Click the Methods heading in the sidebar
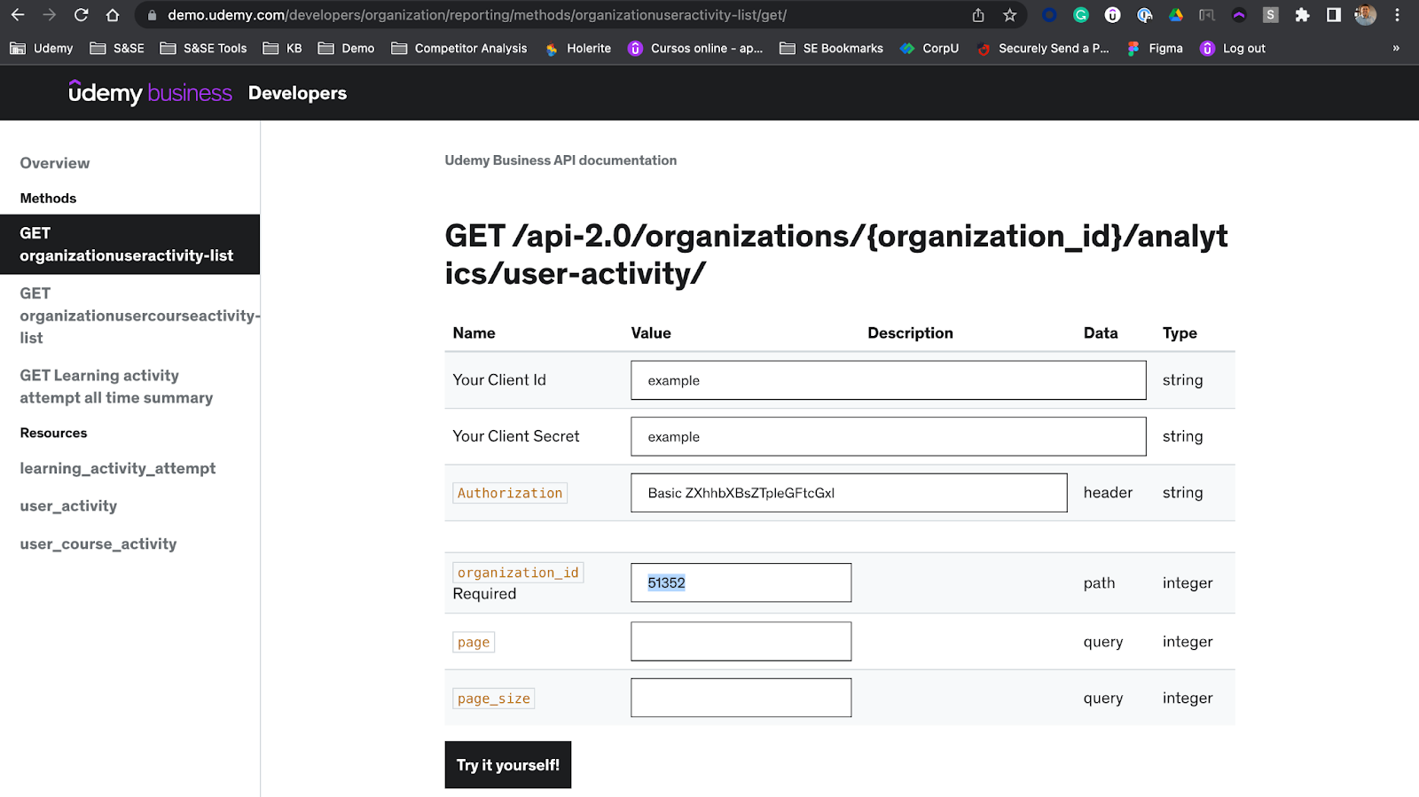 click(48, 199)
